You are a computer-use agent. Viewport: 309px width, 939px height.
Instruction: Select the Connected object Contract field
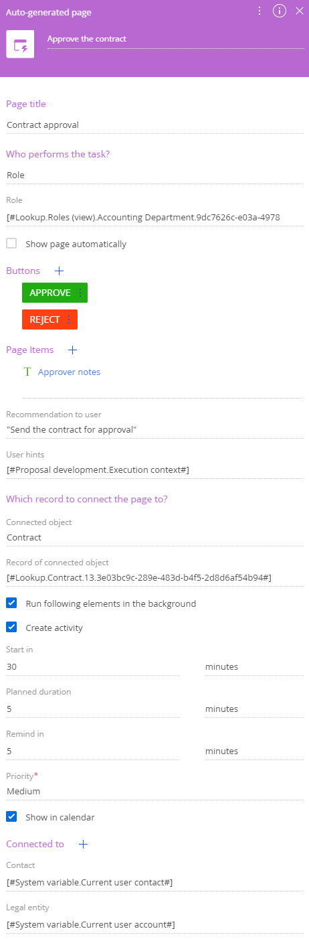154,537
